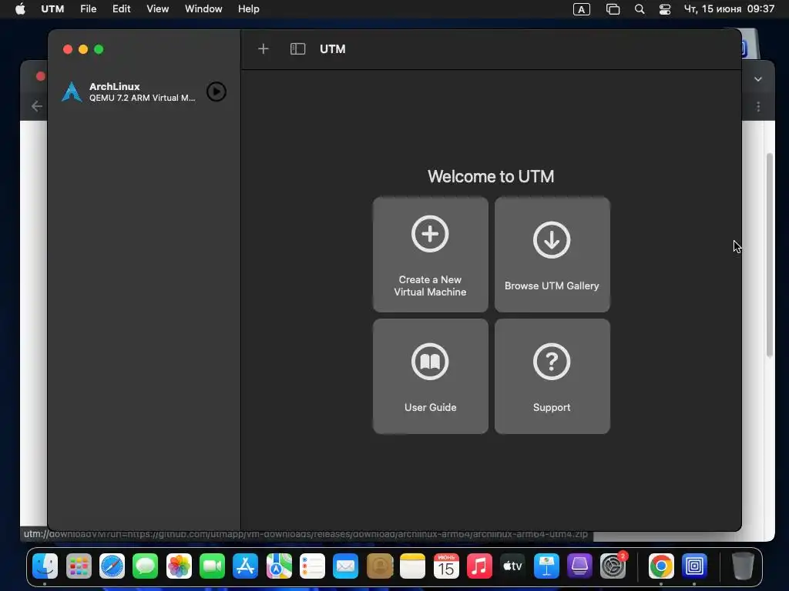
Task: Open the Edit menu
Action: pyautogui.click(x=121, y=9)
